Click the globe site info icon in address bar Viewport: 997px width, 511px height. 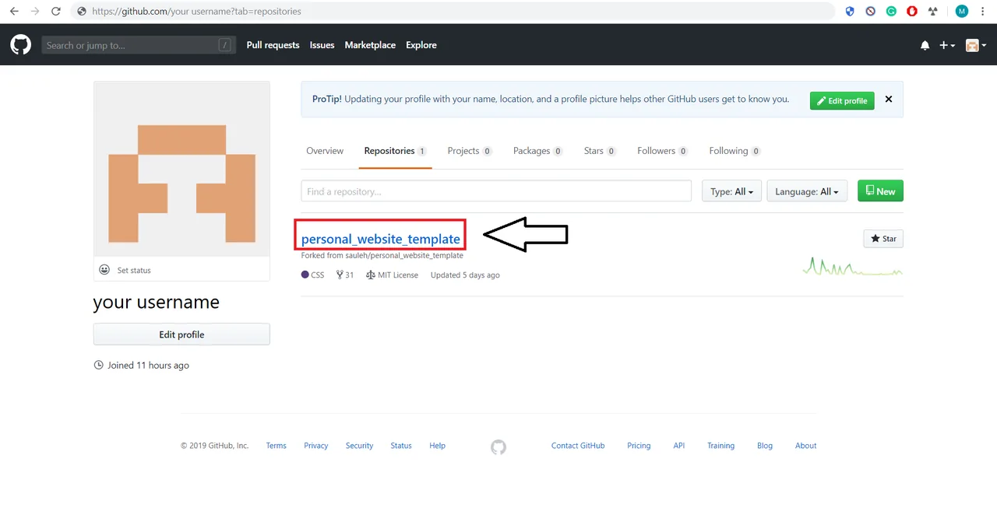click(x=82, y=12)
